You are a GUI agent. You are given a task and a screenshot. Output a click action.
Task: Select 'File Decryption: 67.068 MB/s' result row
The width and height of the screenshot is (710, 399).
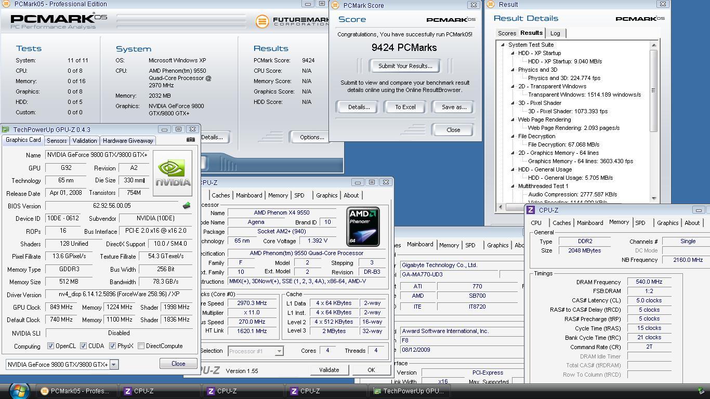click(563, 144)
